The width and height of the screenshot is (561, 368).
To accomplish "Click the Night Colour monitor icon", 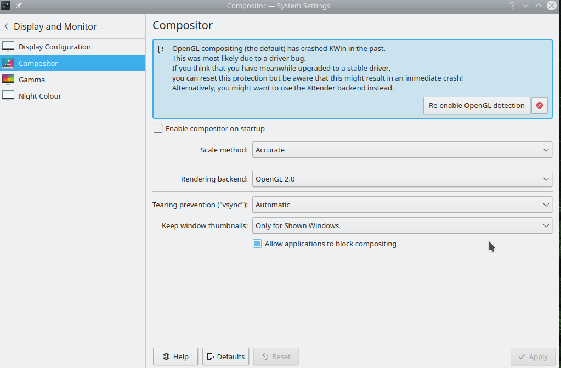I will (x=8, y=96).
